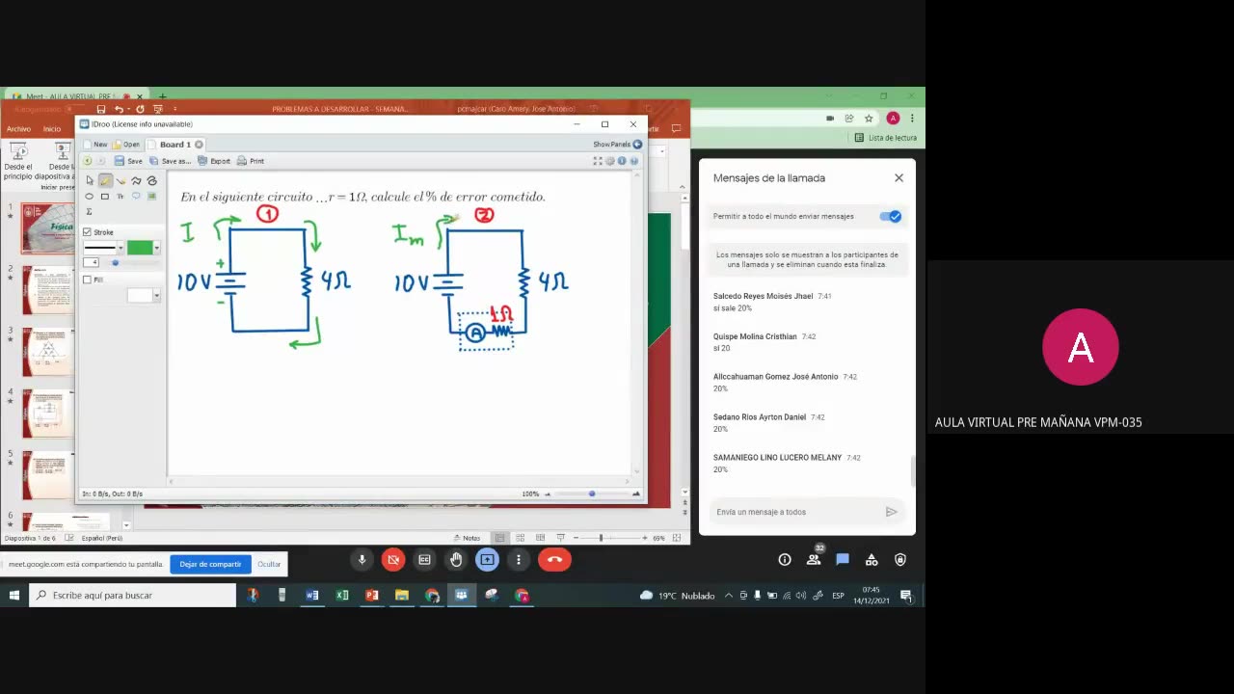Select the sigma formula tool in IDroo
The width and height of the screenshot is (1234, 694).
[90, 211]
